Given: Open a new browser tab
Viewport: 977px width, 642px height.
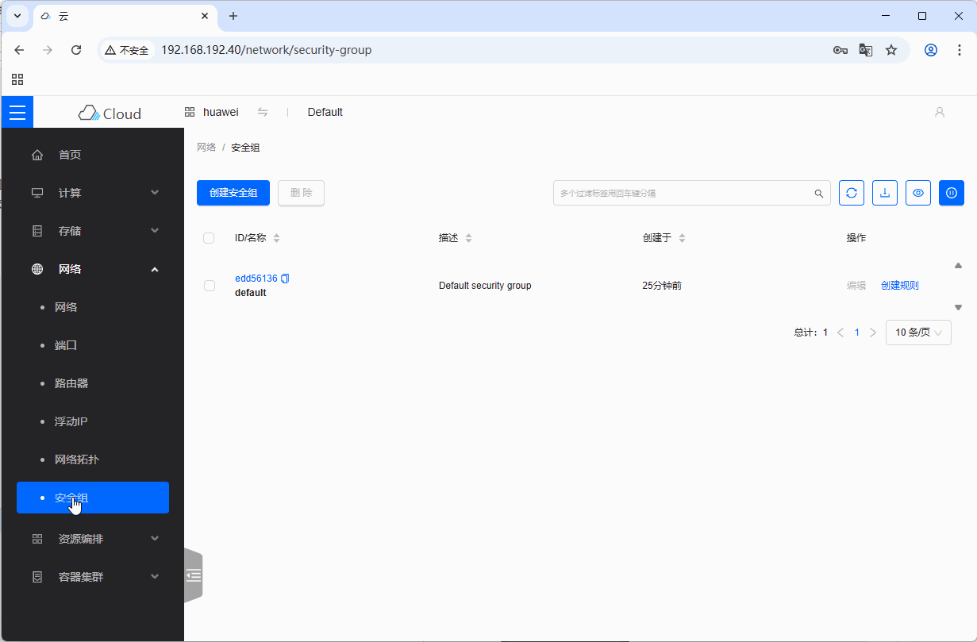Looking at the screenshot, I should coord(233,16).
